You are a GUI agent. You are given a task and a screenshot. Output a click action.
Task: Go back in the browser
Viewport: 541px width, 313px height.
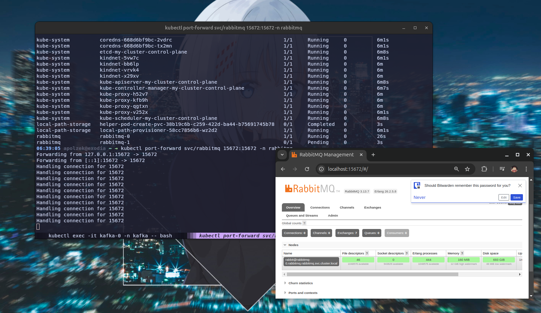click(283, 169)
